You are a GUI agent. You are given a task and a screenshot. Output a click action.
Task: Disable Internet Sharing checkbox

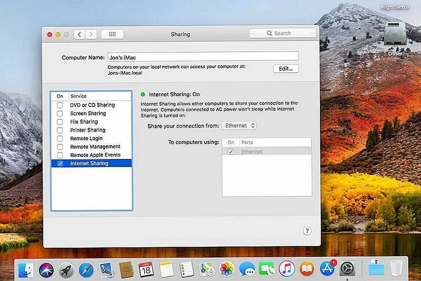click(x=60, y=164)
